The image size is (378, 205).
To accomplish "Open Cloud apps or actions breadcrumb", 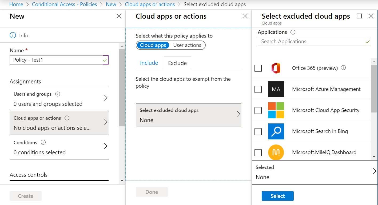I will coord(150,4).
